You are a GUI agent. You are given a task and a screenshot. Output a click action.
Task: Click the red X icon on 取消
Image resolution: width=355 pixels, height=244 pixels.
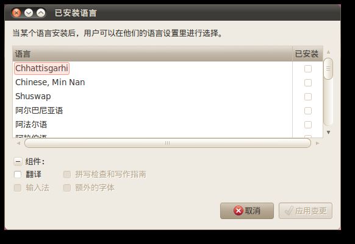coord(238,211)
